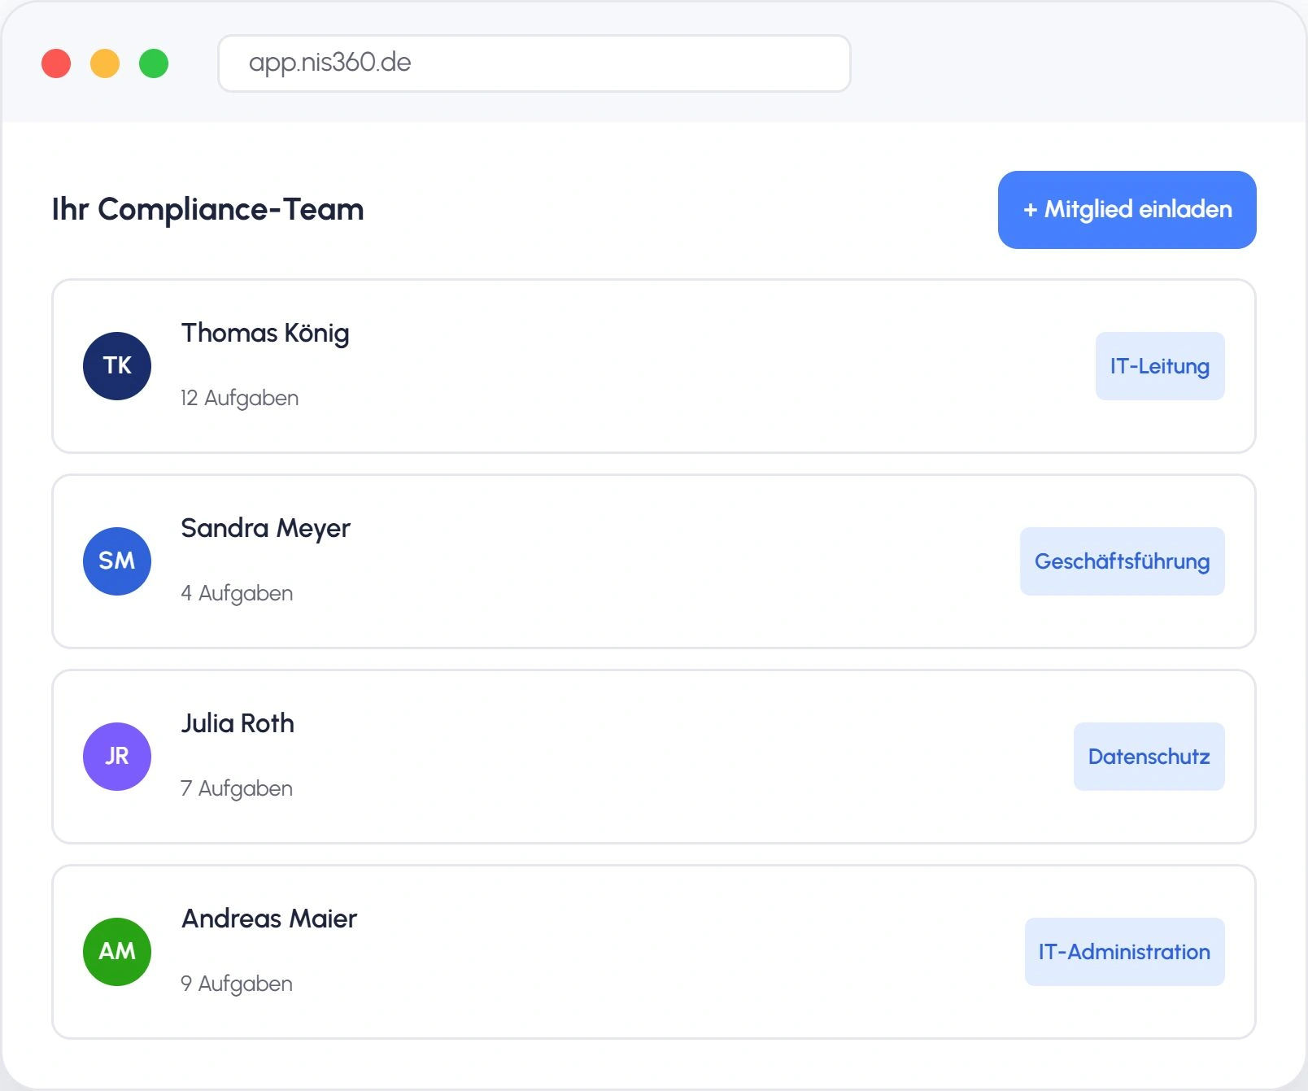Focus the app.nis360.de address bar
1308x1091 pixels.
(534, 63)
